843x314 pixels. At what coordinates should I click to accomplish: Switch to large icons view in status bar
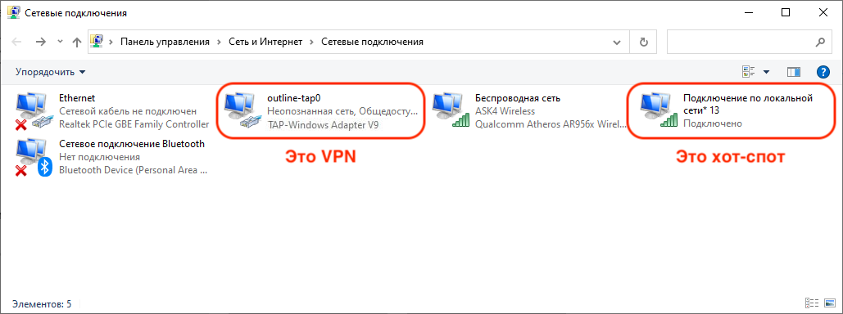[828, 304]
